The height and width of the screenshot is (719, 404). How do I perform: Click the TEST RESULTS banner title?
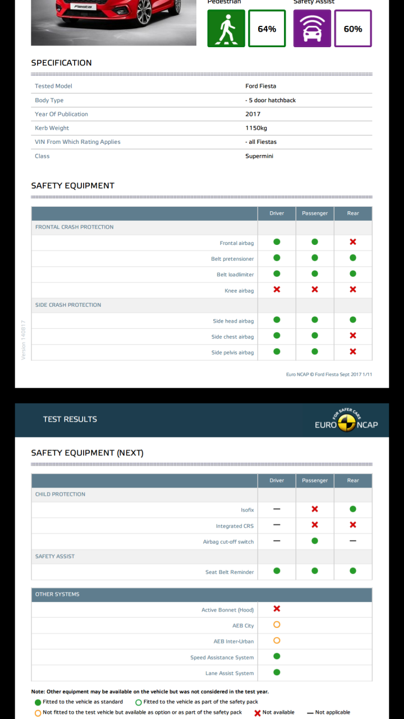pos(70,419)
